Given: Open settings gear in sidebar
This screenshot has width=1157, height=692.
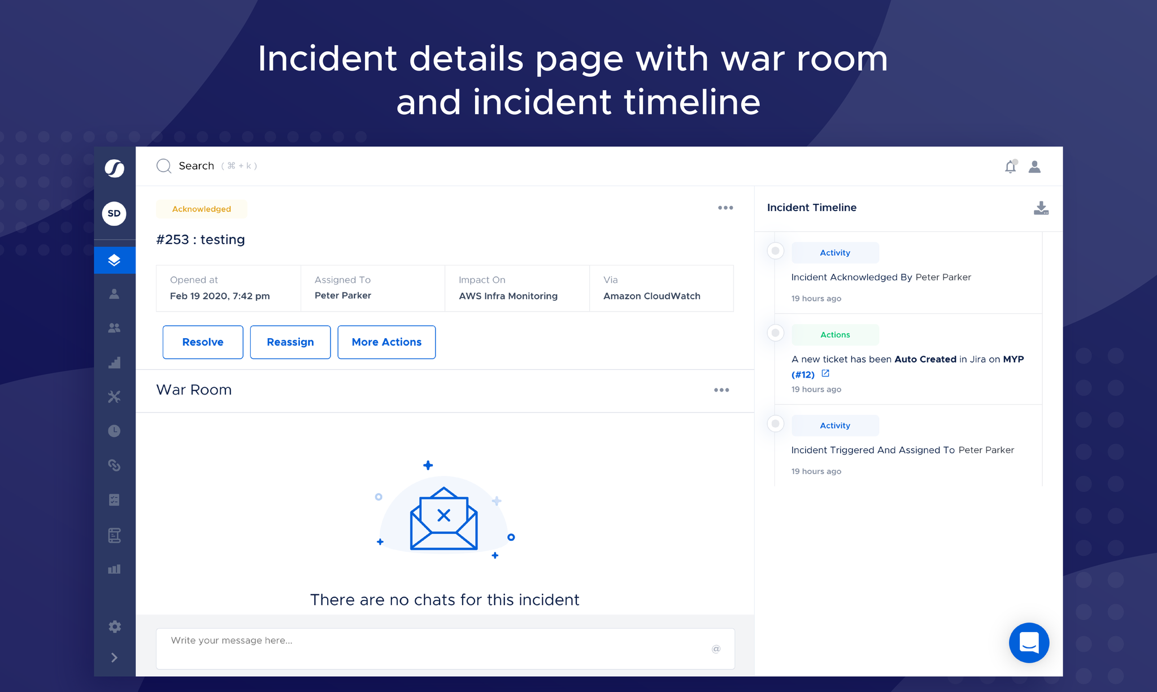Looking at the screenshot, I should coord(114,627).
